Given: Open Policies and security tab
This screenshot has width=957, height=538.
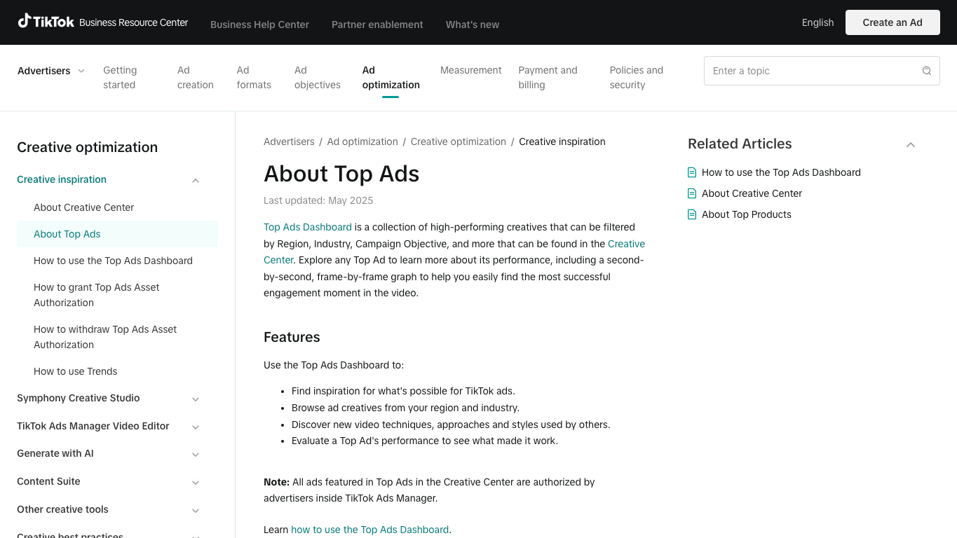Looking at the screenshot, I should tap(637, 77).
